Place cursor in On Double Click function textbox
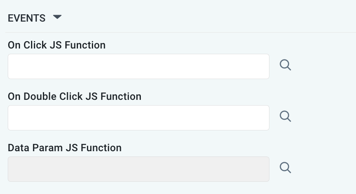 click(138, 118)
